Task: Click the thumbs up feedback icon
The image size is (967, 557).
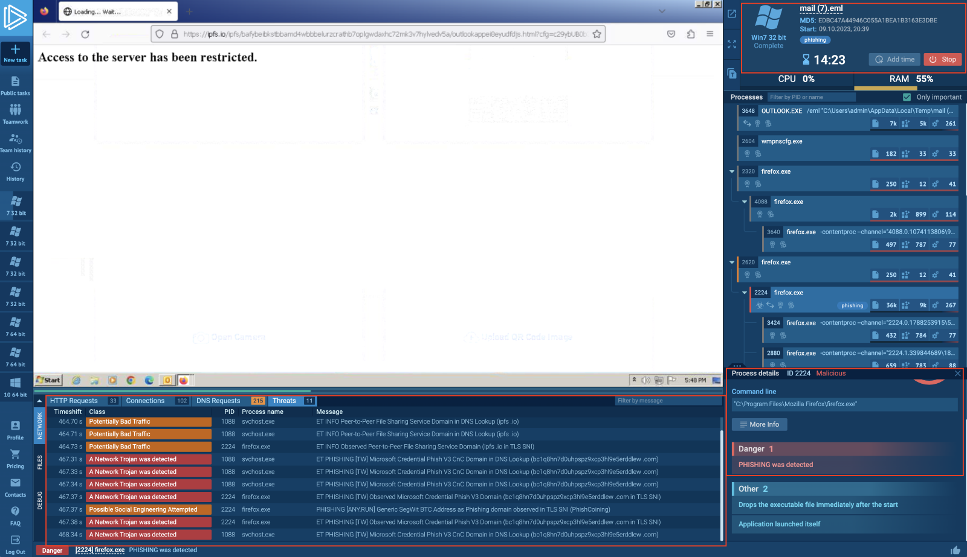Action: click(x=955, y=550)
